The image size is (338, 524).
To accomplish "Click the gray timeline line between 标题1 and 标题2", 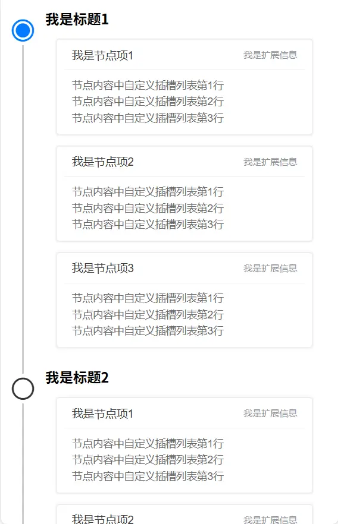I will coord(23,209).
